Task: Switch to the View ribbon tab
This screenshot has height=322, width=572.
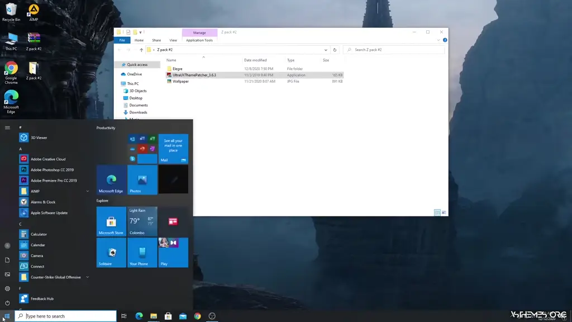Action: coord(173,40)
